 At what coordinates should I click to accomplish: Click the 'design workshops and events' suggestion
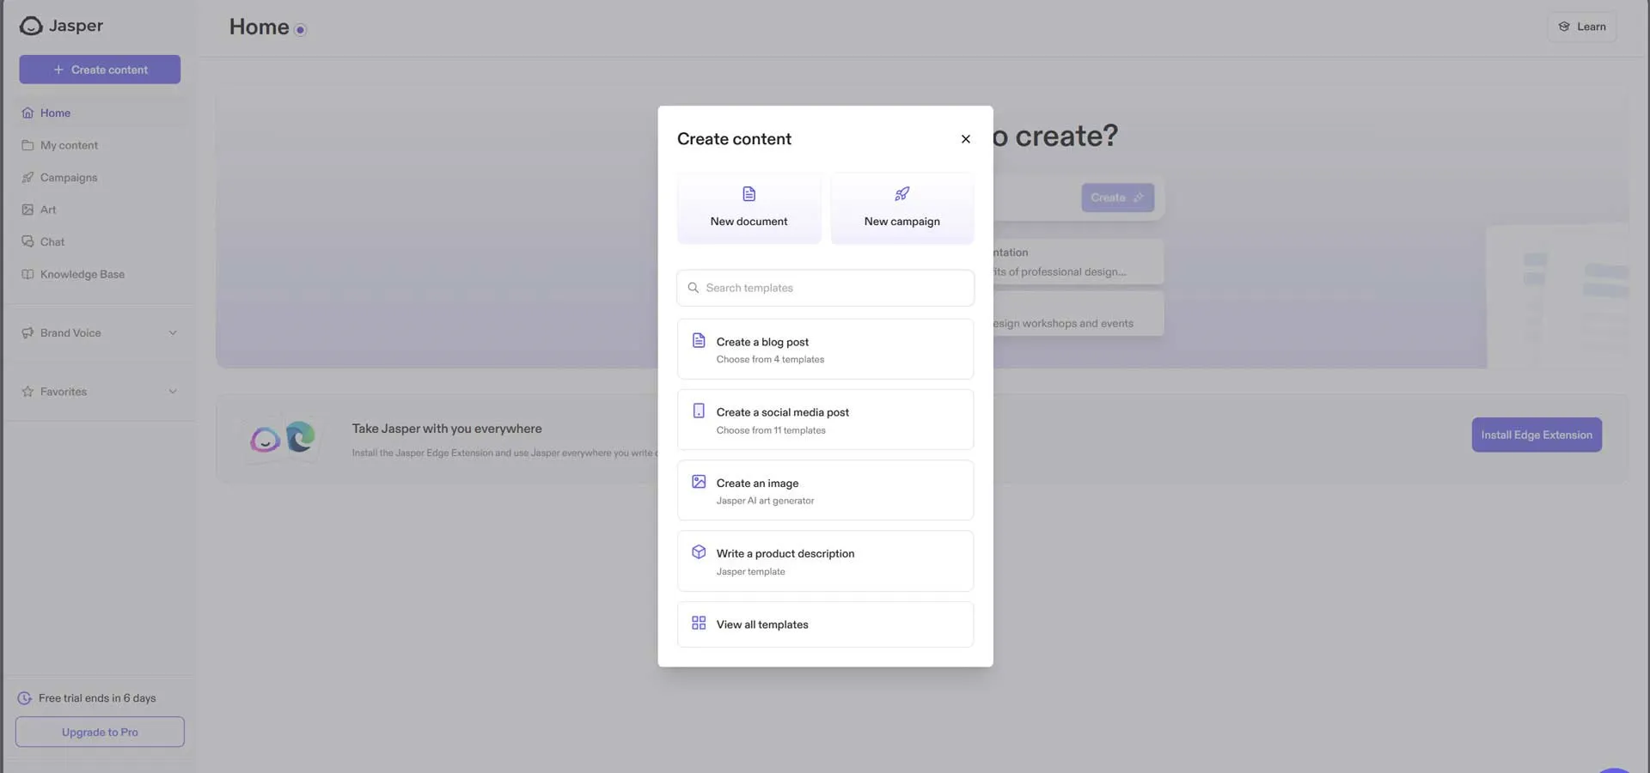pyautogui.click(x=1079, y=313)
